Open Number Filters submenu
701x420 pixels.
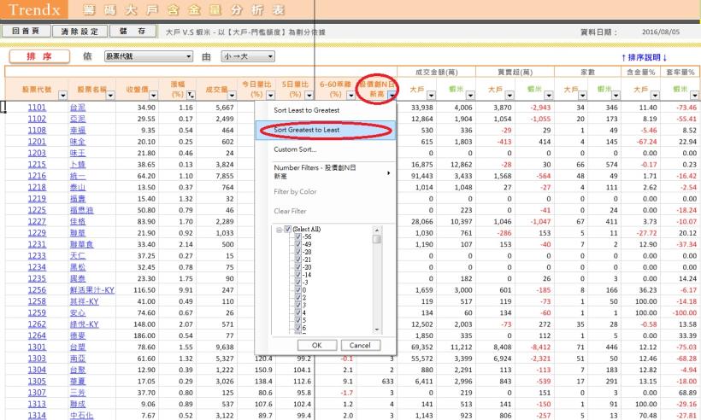click(326, 172)
